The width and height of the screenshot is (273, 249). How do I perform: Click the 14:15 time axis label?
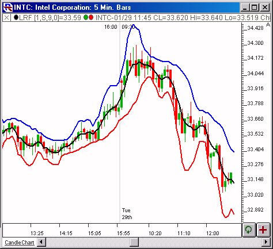(x=66, y=233)
